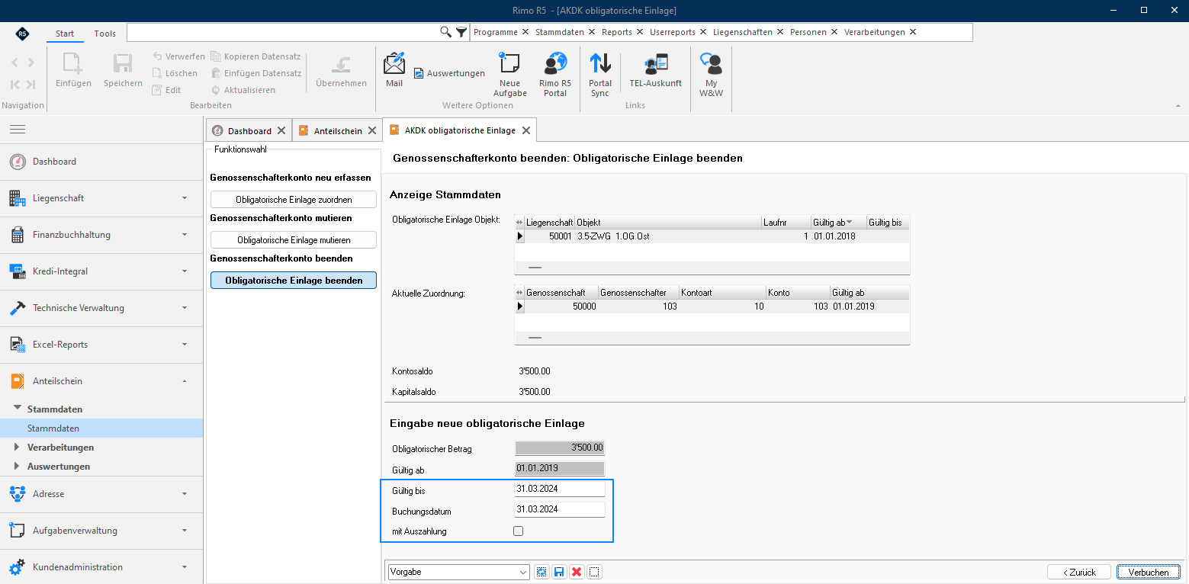This screenshot has width=1189, height=584.
Task: Open the Mail tool in the ribbon
Action: (394, 69)
